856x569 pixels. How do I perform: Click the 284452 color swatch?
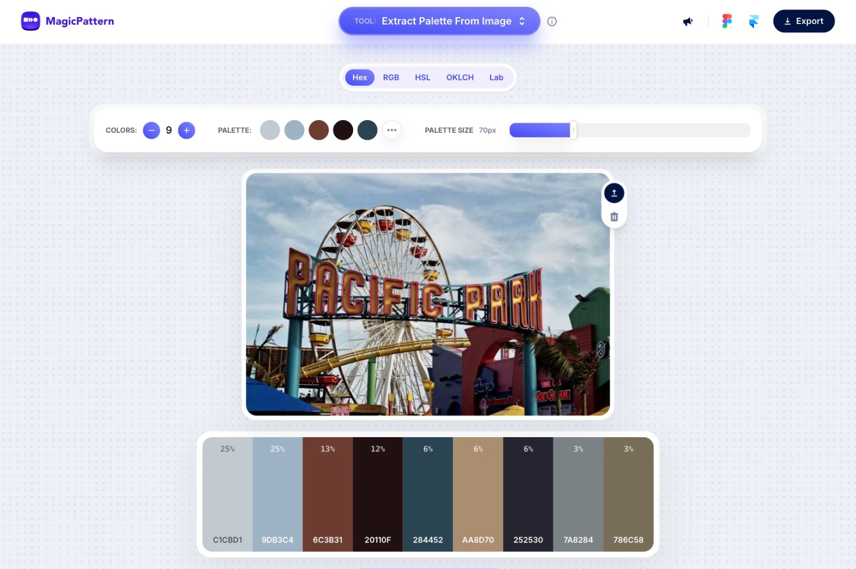(x=428, y=494)
